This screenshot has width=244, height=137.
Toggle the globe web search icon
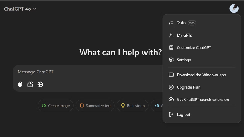[40, 84]
